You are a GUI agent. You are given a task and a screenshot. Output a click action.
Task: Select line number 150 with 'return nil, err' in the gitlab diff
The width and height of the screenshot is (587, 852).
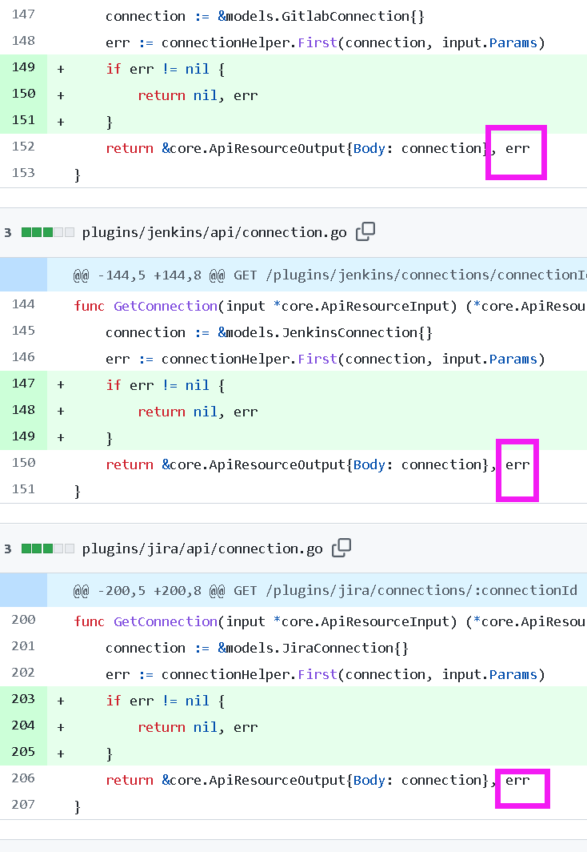[x=23, y=94]
